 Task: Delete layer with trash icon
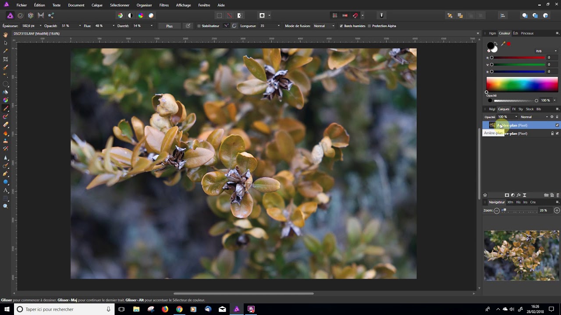[x=557, y=195]
